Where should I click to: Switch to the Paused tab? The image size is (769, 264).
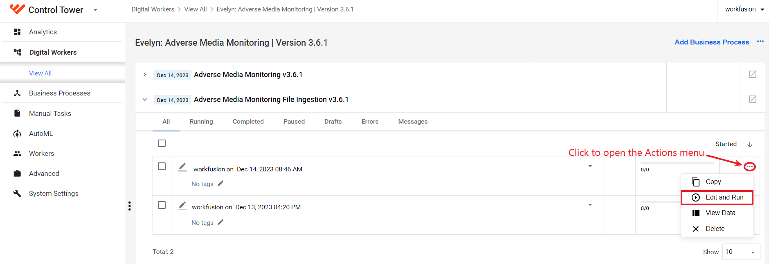(x=294, y=122)
